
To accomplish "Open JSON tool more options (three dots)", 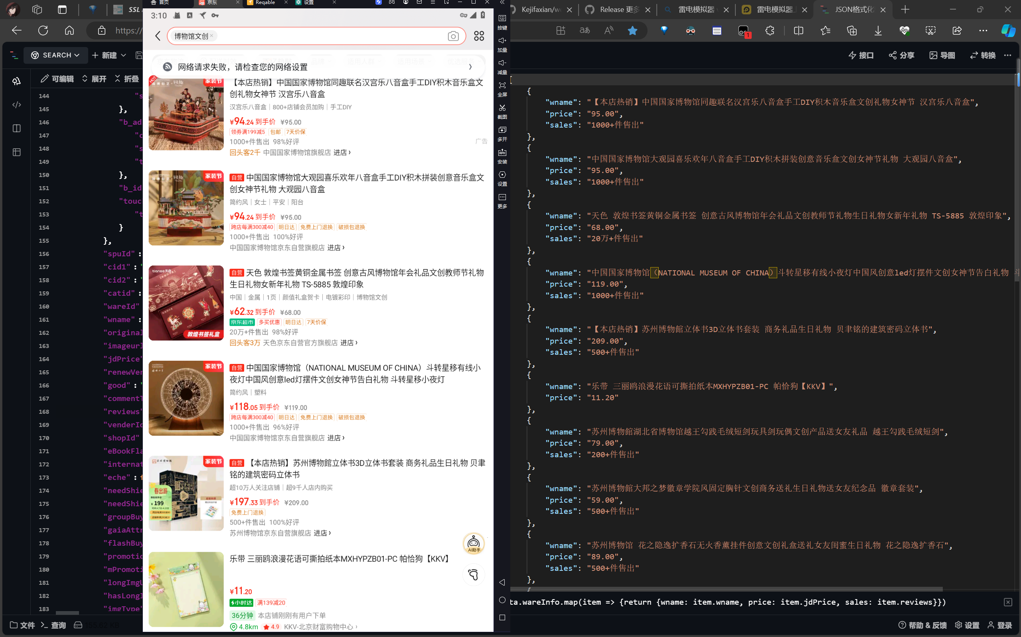I will click(1007, 55).
